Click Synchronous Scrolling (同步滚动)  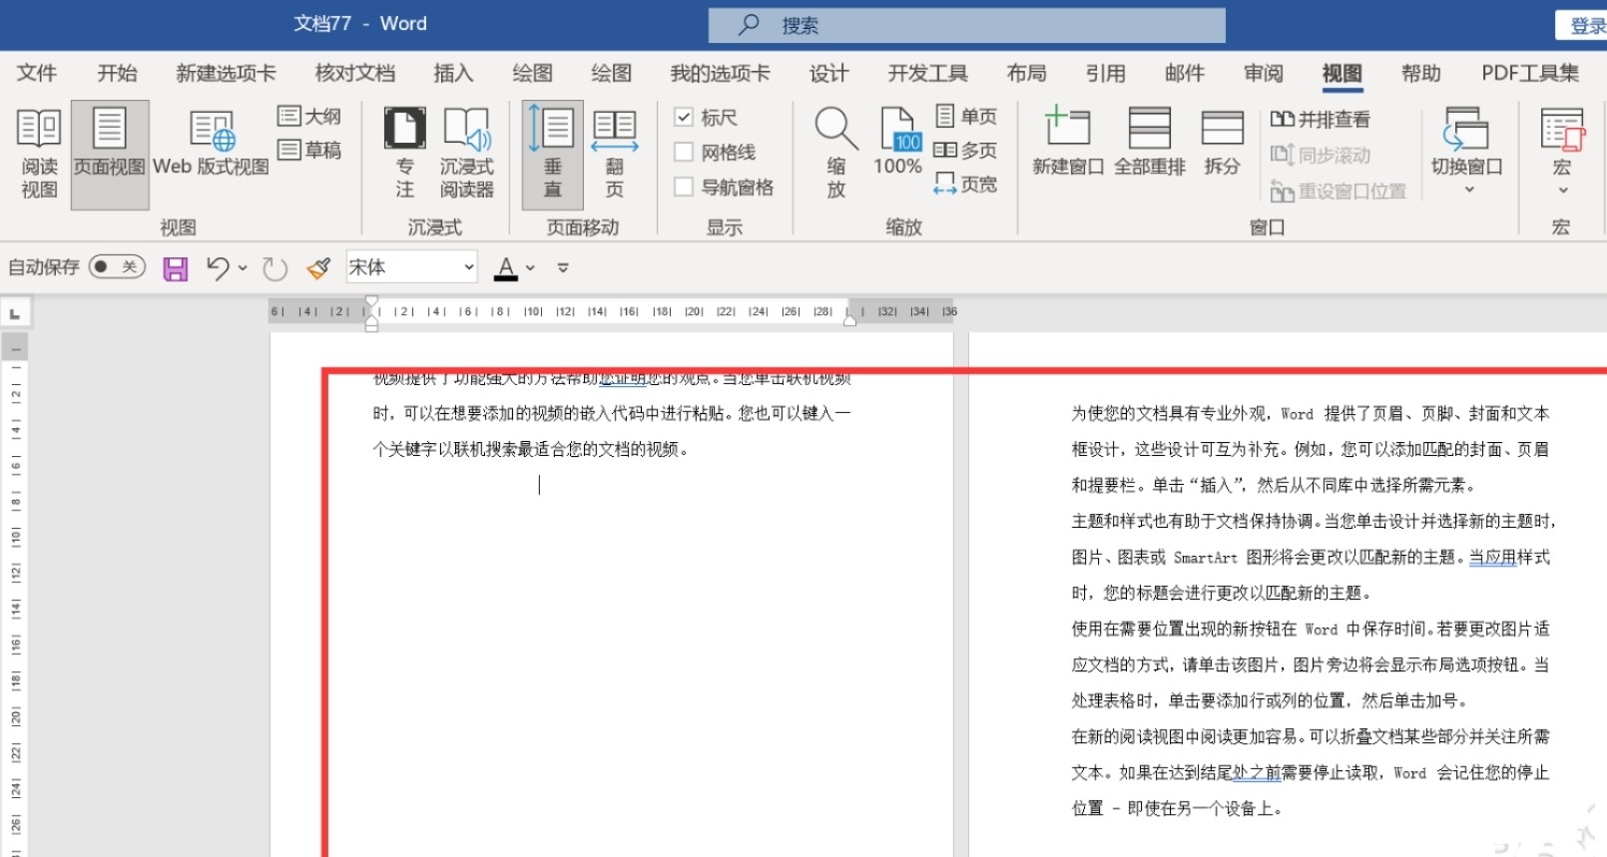[1320, 155]
